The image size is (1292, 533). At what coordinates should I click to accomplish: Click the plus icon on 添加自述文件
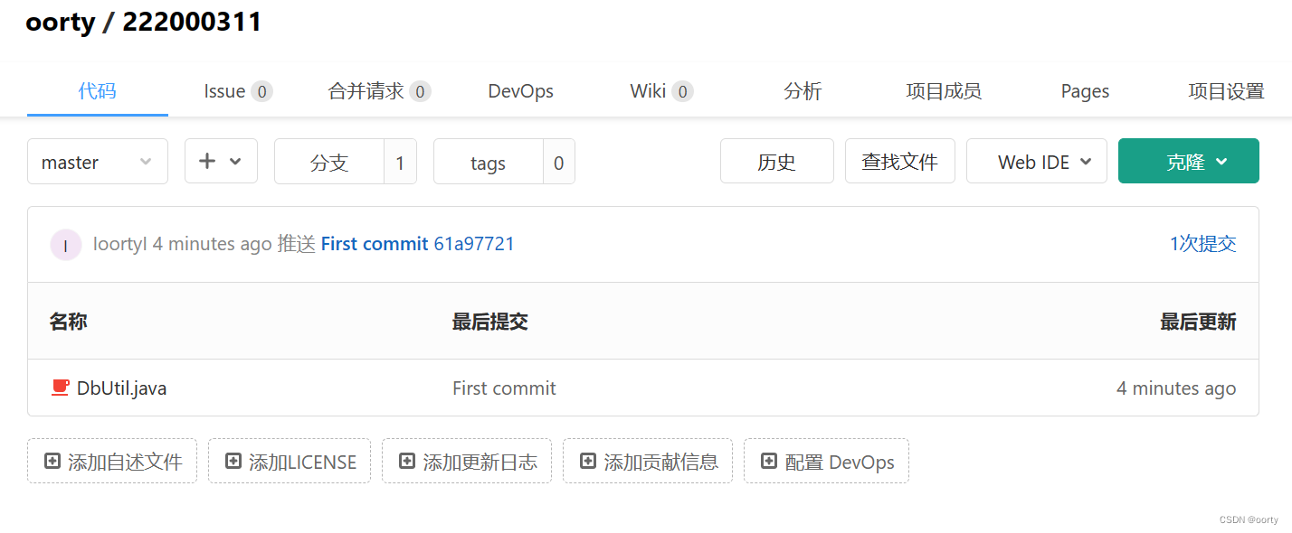(x=52, y=461)
